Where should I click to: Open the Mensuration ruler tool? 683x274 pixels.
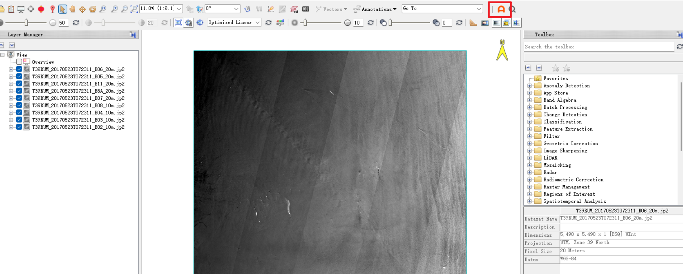(x=473, y=22)
